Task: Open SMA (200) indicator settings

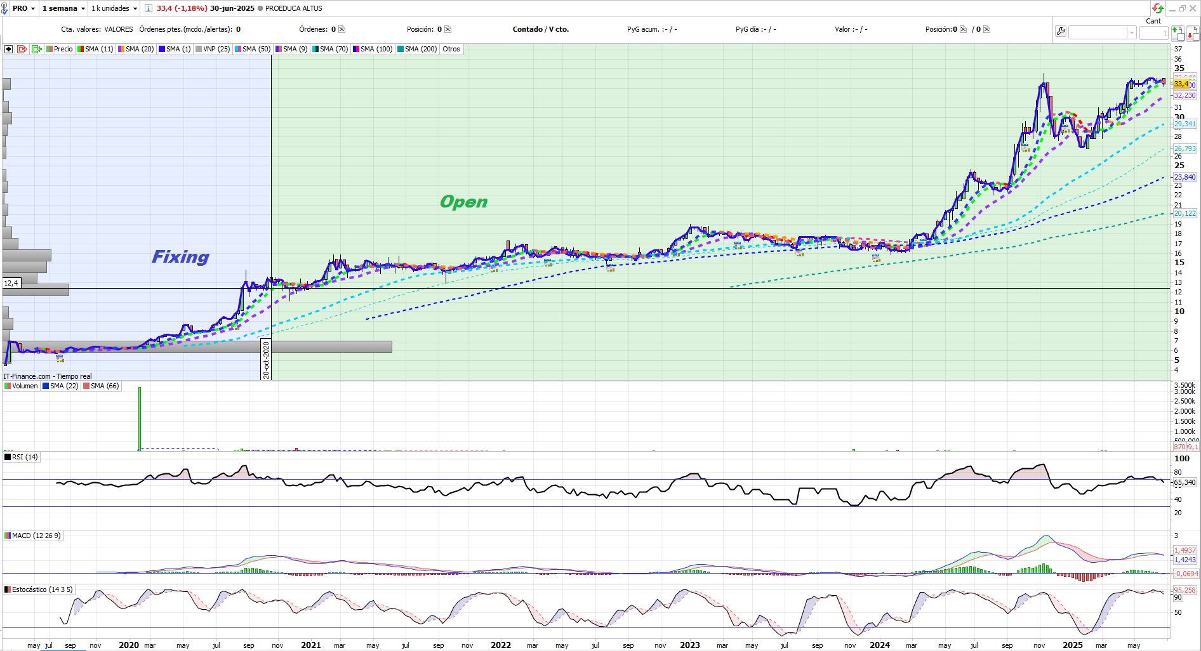Action: (417, 49)
